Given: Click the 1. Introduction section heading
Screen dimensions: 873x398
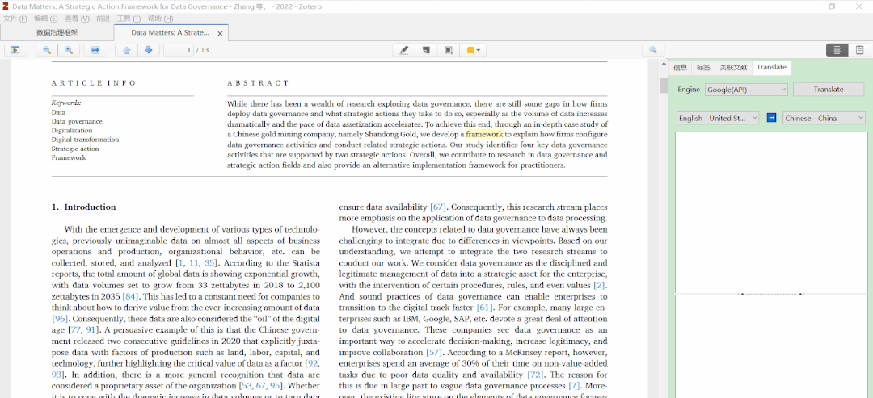Looking at the screenshot, I should click(x=83, y=207).
